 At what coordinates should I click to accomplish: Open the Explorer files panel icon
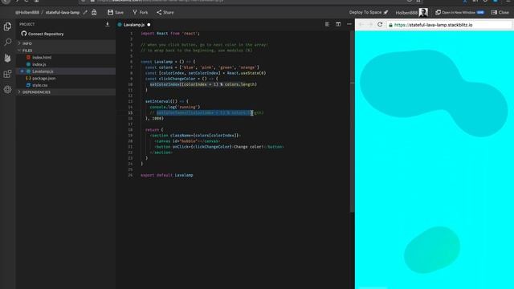(7, 26)
